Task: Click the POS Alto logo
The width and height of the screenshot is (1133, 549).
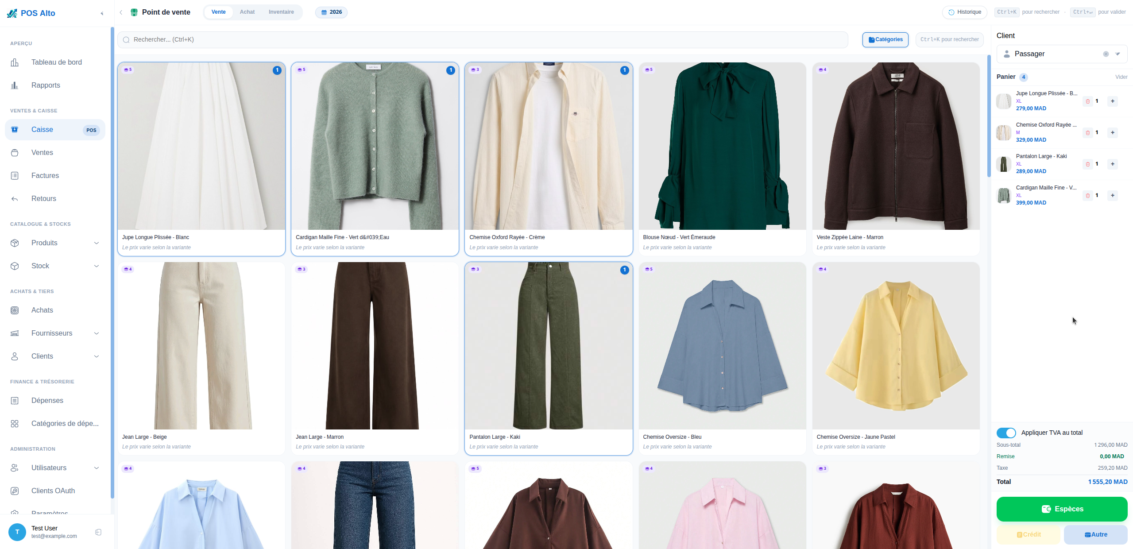Action: 31,13
